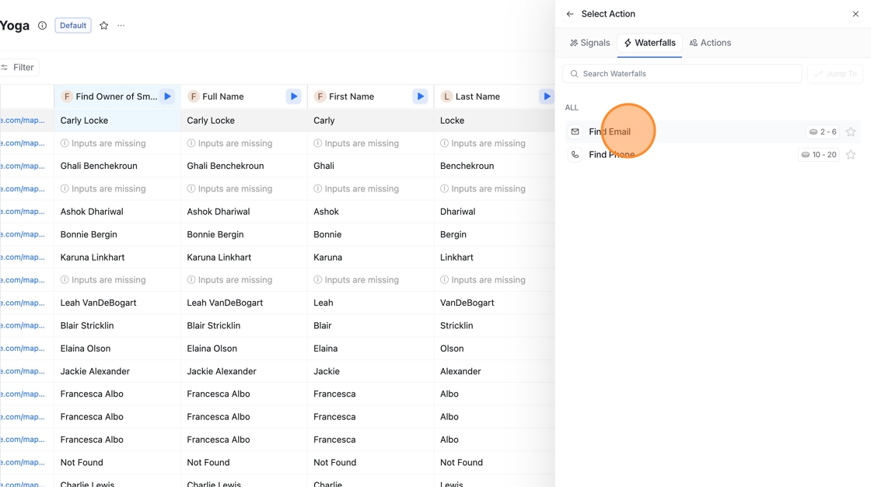Run the First Name column
Viewport: 871px width, 487px height.
click(x=421, y=96)
